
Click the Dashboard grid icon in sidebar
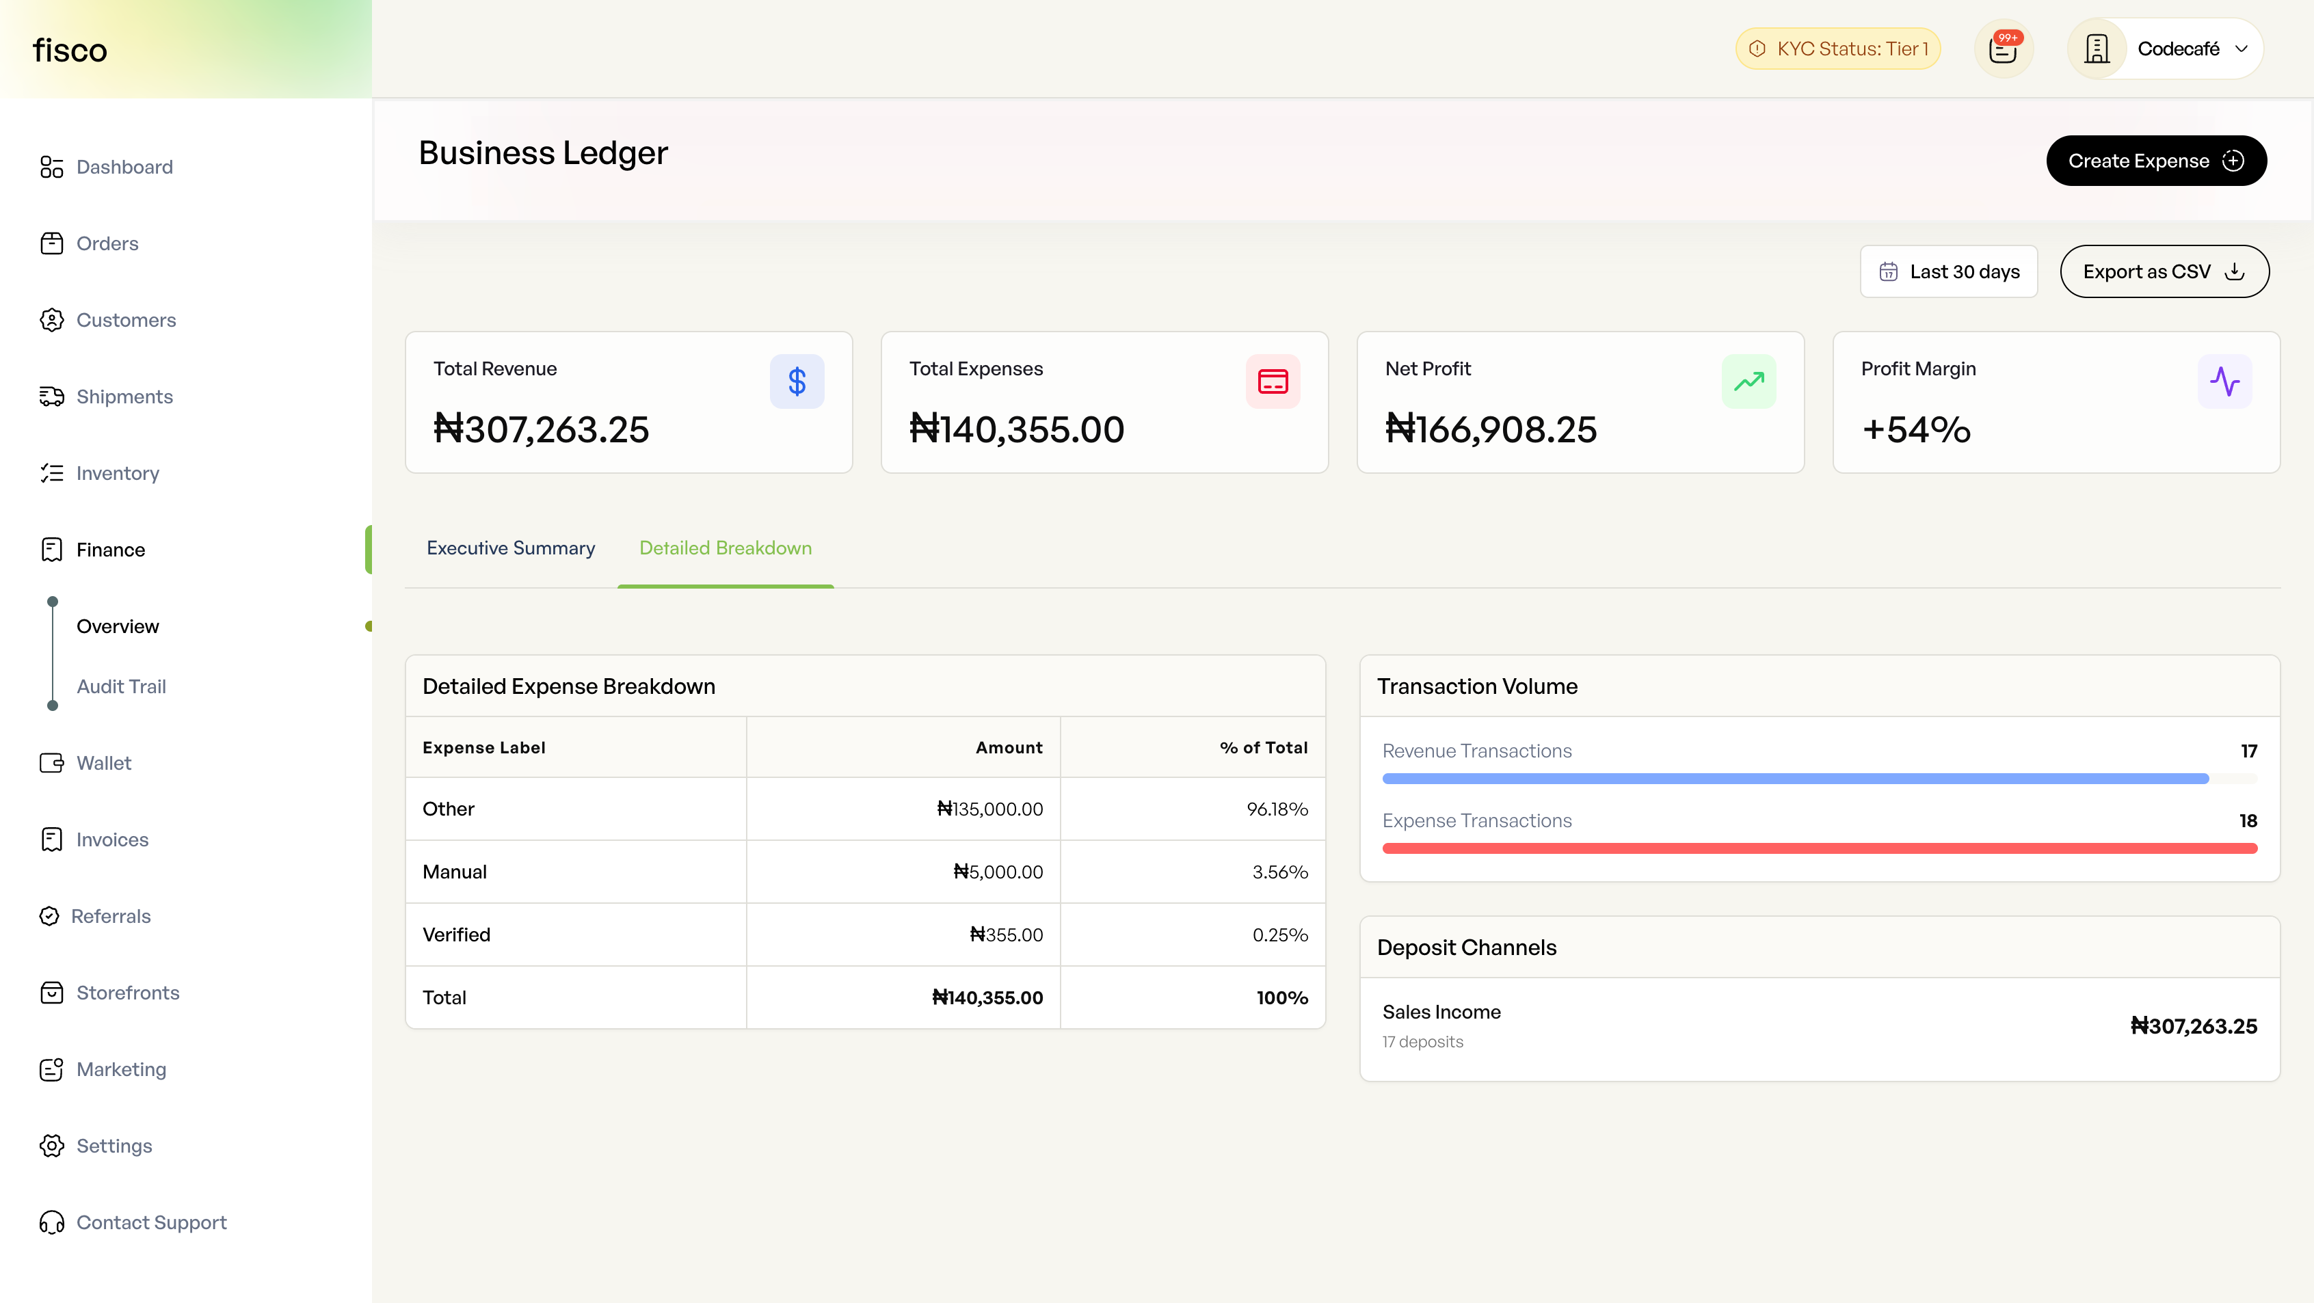tap(51, 167)
